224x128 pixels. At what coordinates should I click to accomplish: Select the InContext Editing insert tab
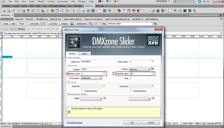coord(57,6)
